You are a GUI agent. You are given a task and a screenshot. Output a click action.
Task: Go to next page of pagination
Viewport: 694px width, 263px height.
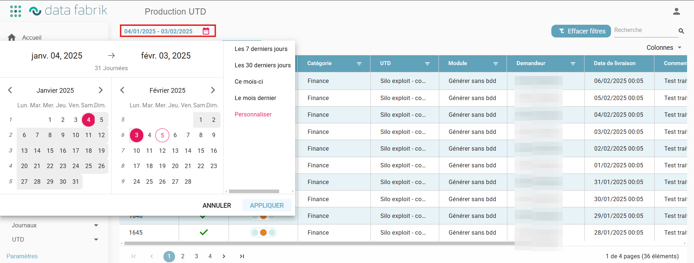pyautogui.click(x=224, y=256)
